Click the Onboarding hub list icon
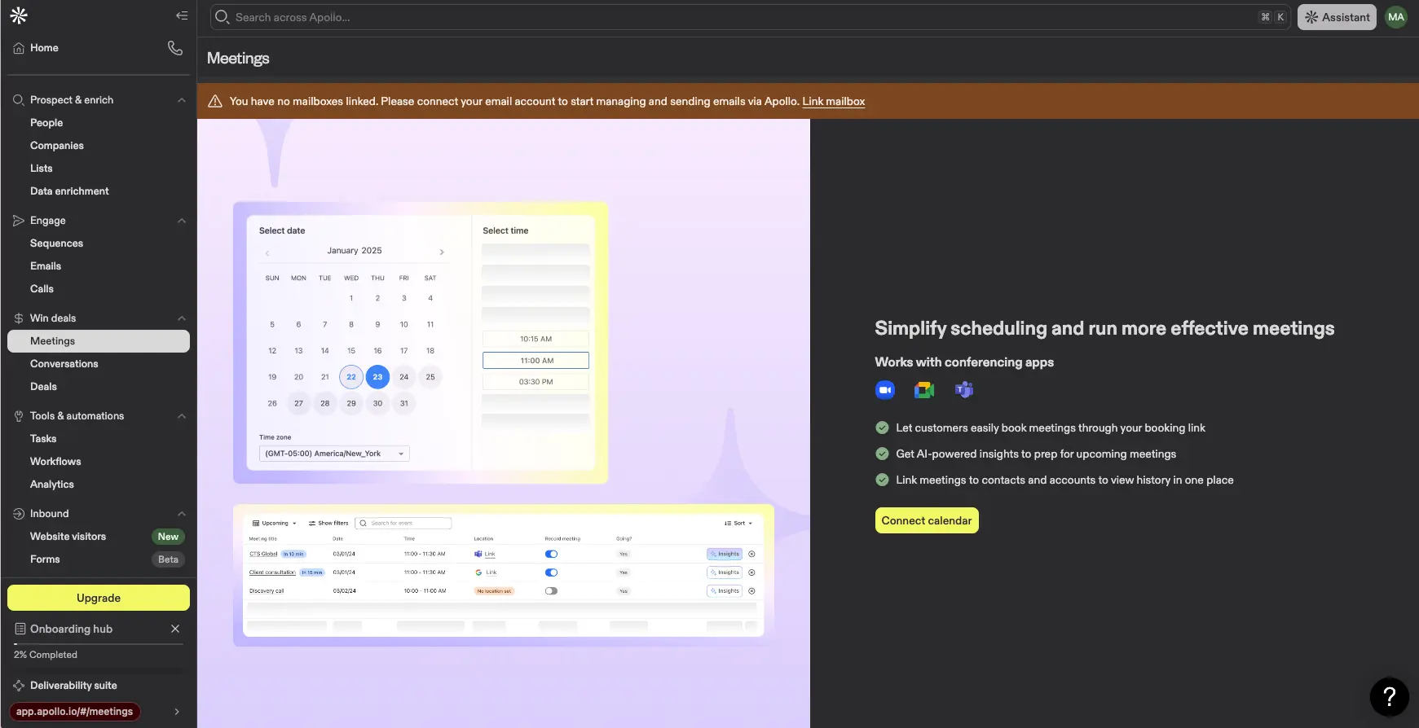The width and height of the screenshot is (1419, 728). coord(20,629)
